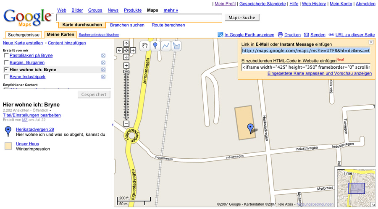Click the blue marker icon in sidebar list
The height and width of the screenshot is (209, 378).
pos(8,132)
